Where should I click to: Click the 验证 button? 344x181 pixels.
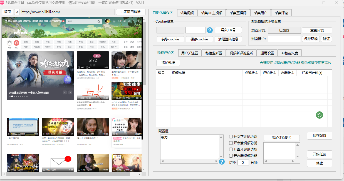326,39
